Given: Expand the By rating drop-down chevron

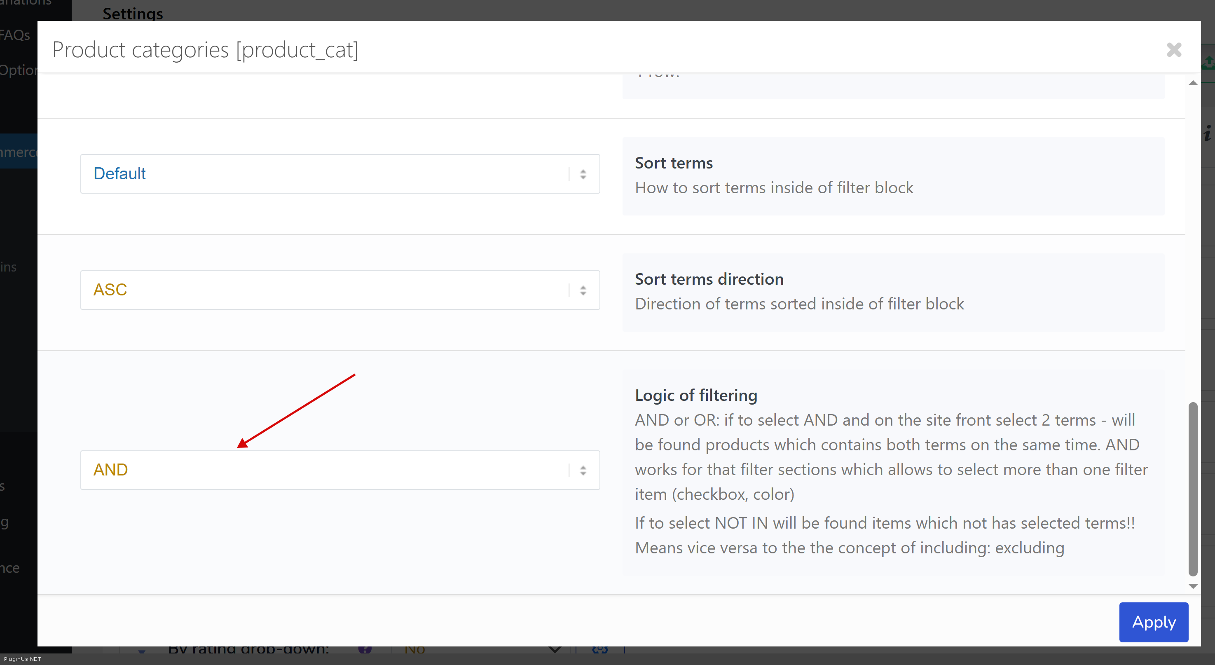Looking at the screenshot, I should (555, 649).
